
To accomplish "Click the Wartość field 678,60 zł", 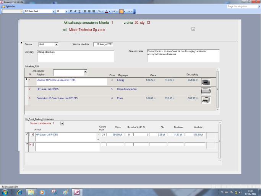I will (196, 135).
